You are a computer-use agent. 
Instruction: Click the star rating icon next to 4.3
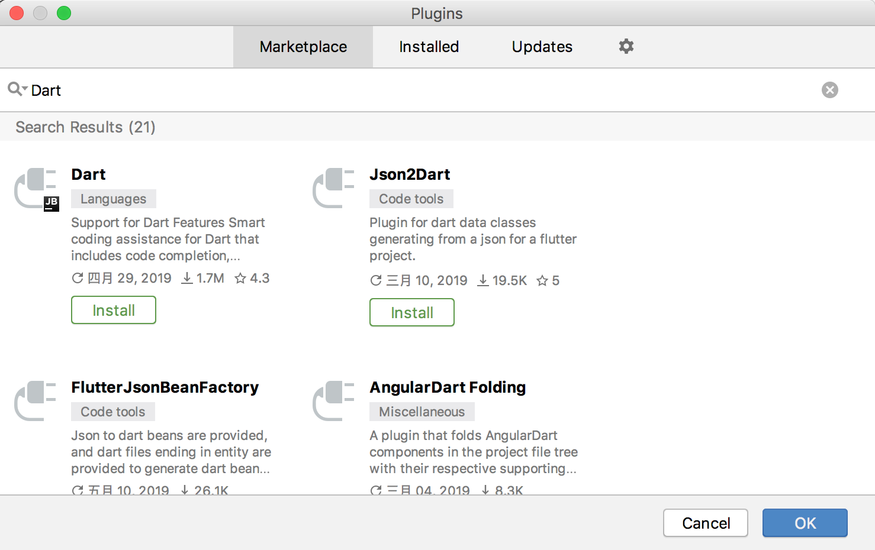[x=242, y=278]
